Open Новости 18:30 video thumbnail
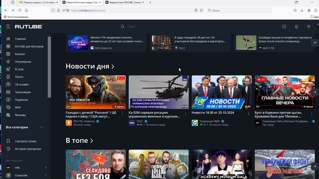 click(x=222, y=92)
